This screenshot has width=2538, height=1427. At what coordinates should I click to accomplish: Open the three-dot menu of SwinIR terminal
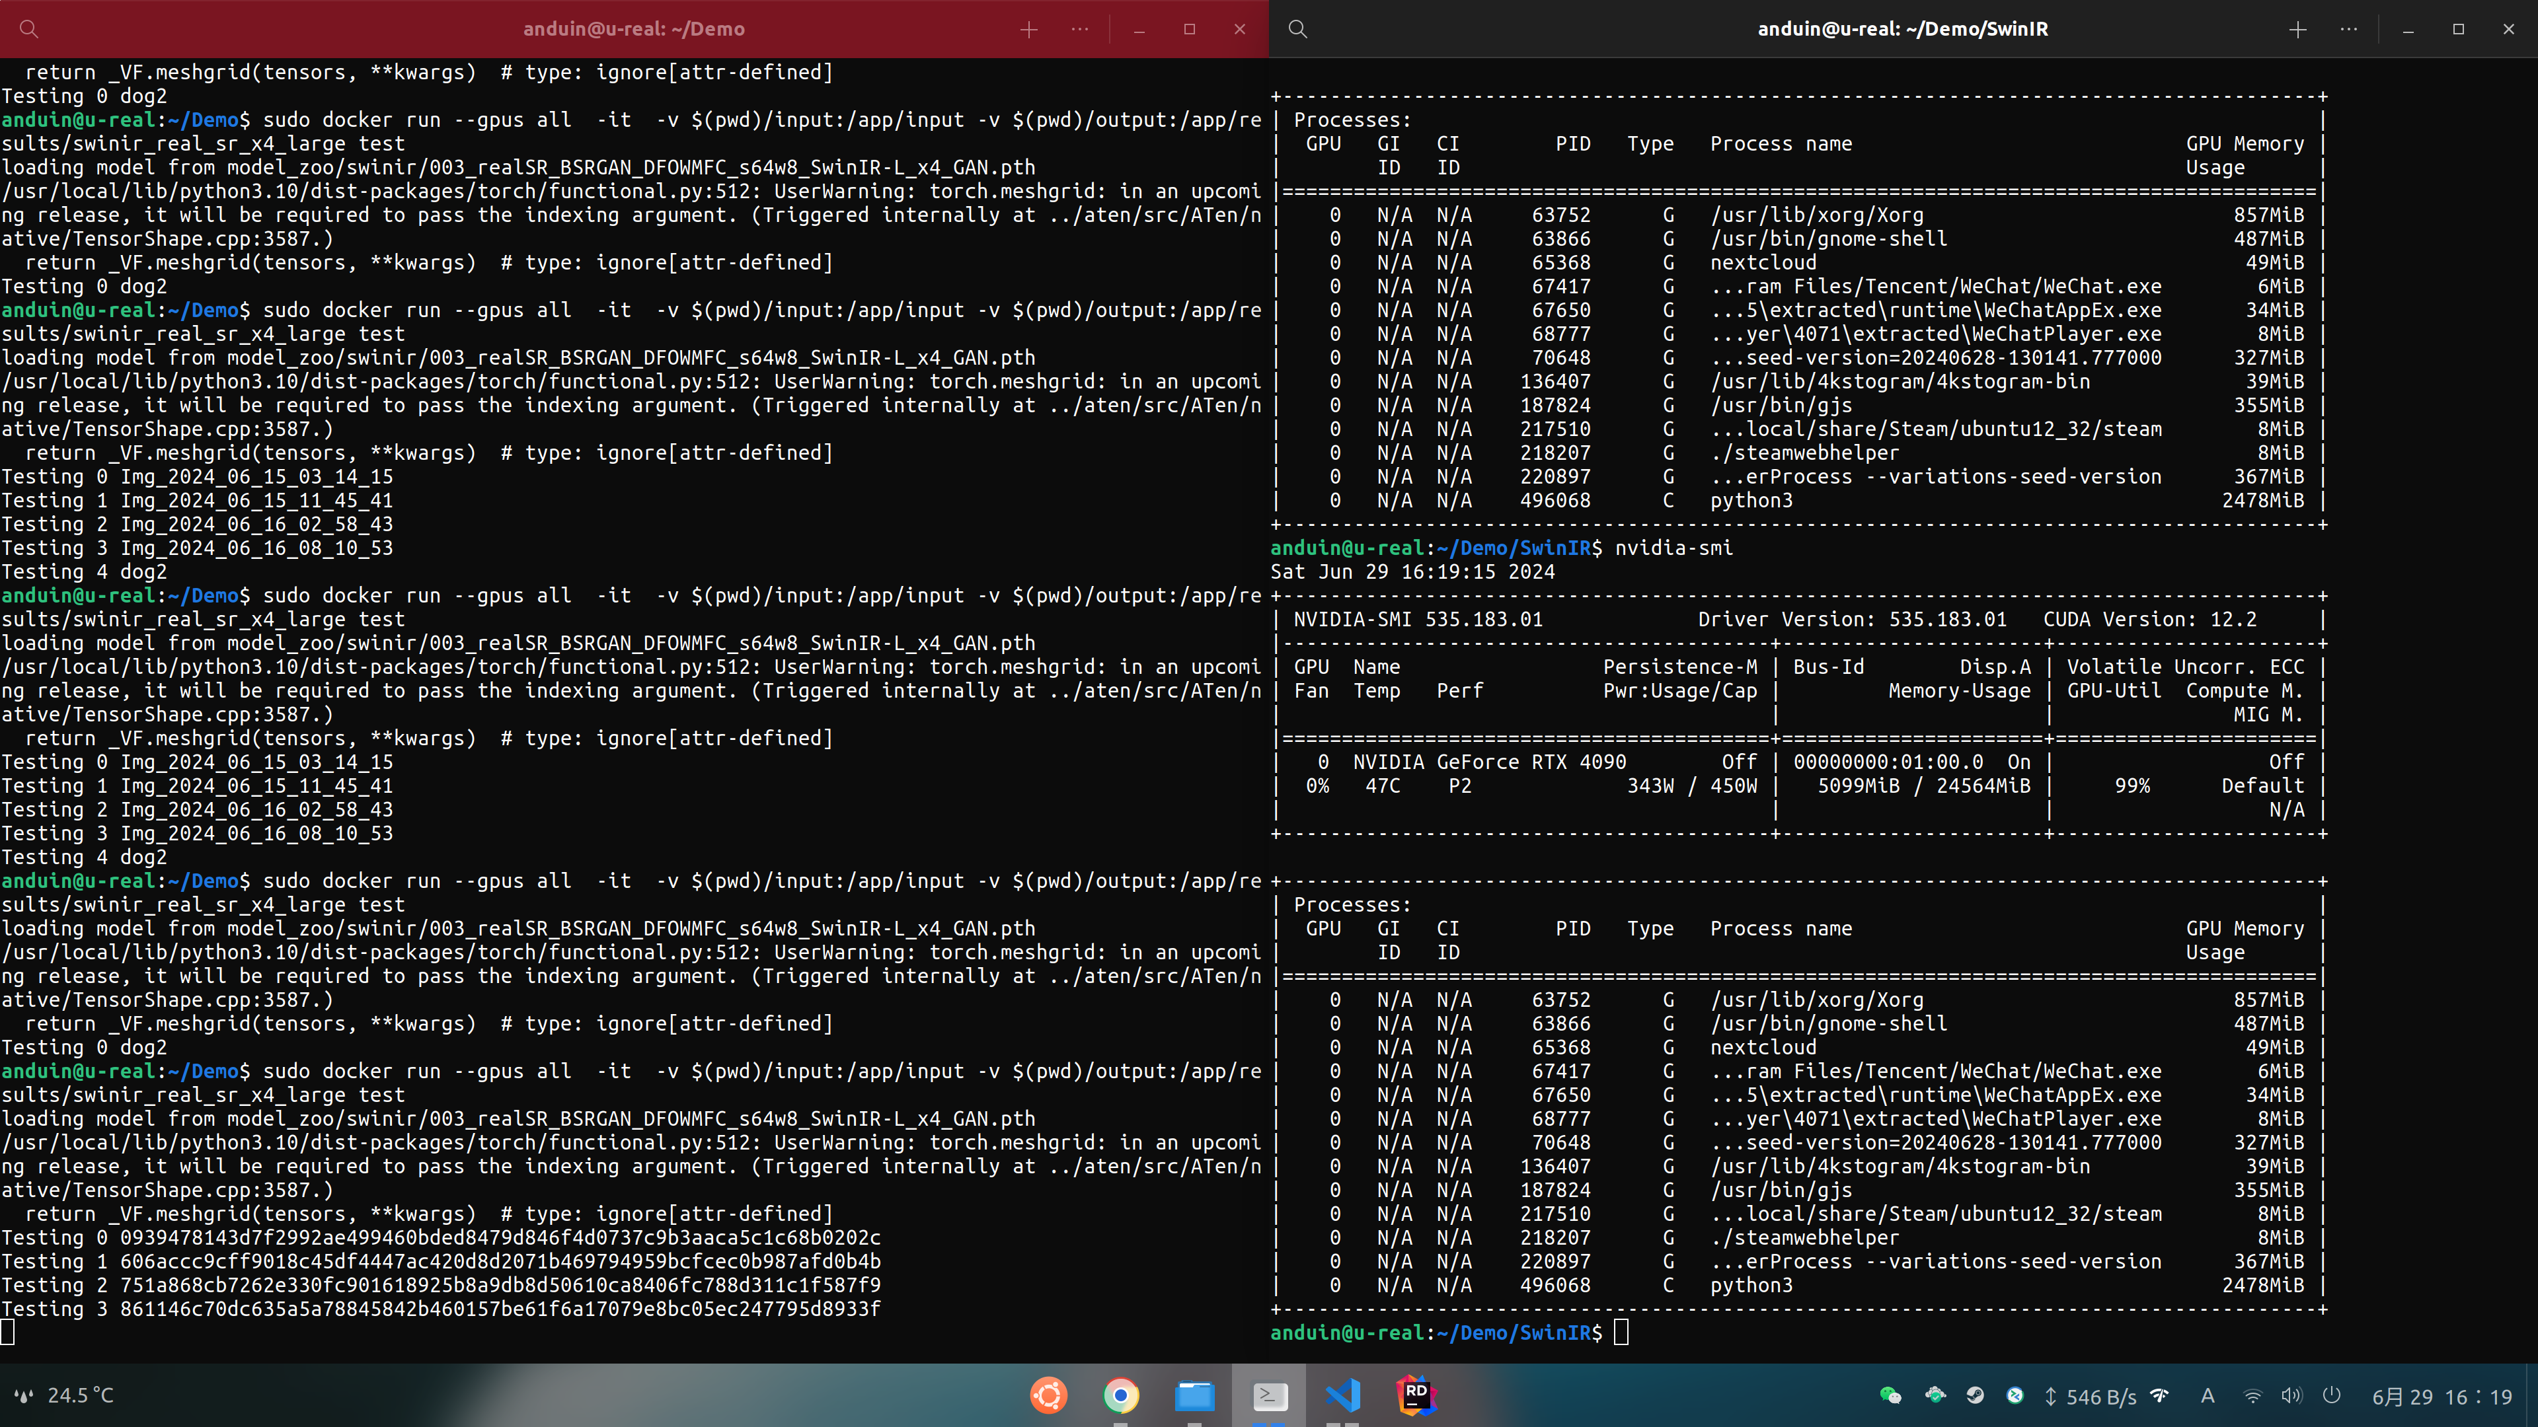pyautogui.click(x=2349, y=28)
